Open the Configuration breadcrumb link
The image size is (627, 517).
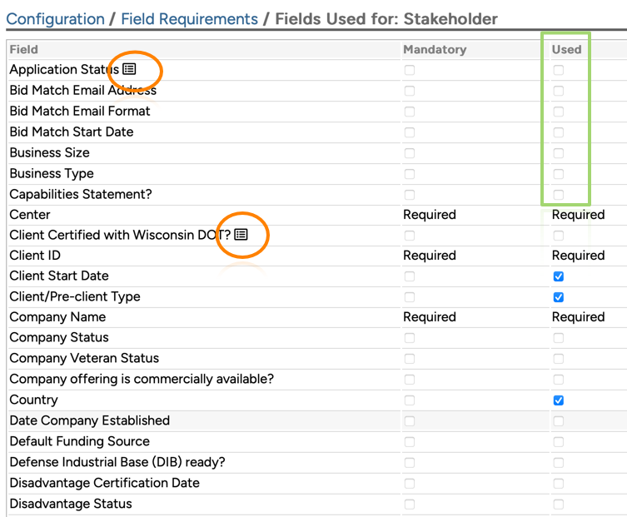pos(55,18)
